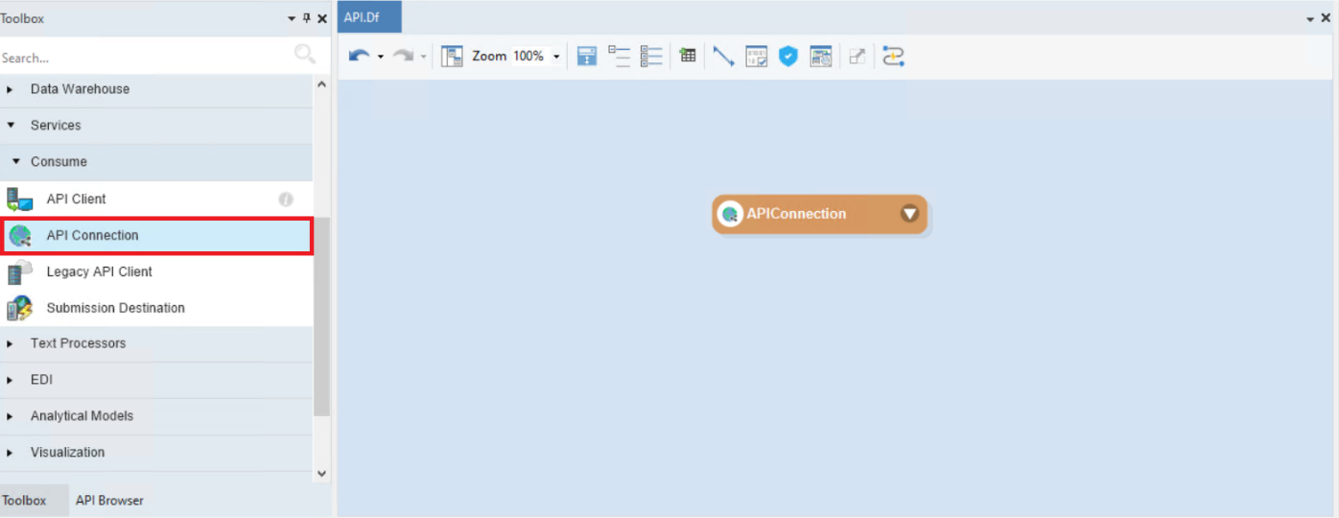Click the Legacy API Client cloud icon
The height and width of the screenshot is (518, 1339).
pos(19,271)
